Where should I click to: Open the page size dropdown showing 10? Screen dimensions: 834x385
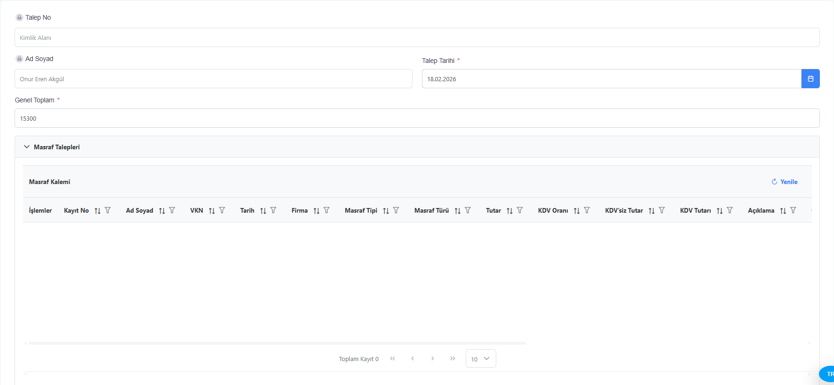pos(480,359)
